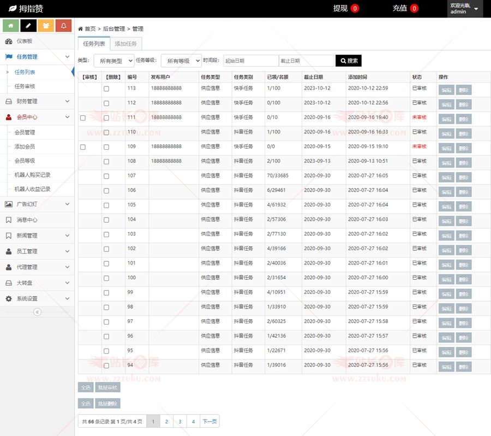The width and height of the screenshot is (491, 436).
Task: Click the black 搜索 search button
Action: point(348,61)
